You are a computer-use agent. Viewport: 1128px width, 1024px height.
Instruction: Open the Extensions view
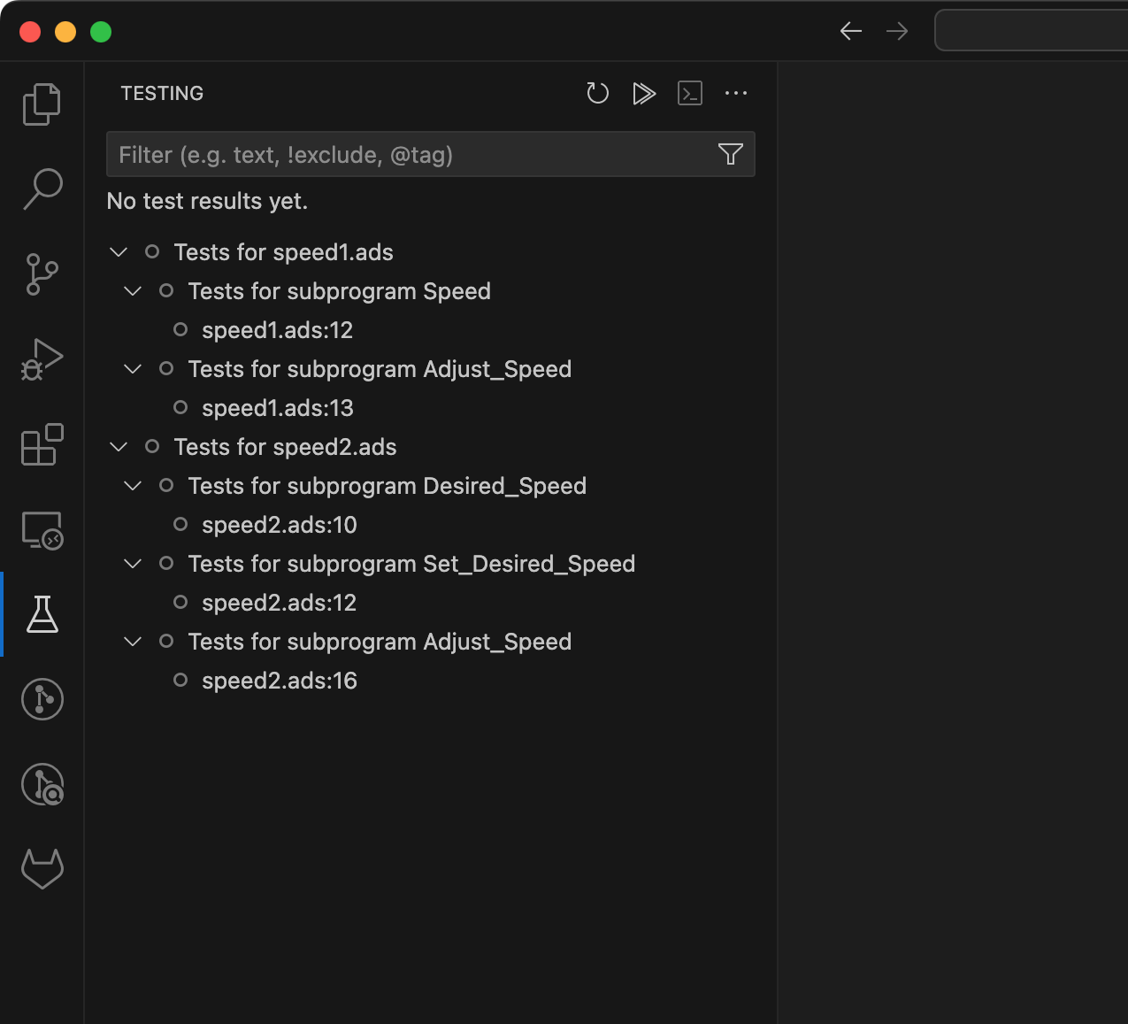[42, 444]
